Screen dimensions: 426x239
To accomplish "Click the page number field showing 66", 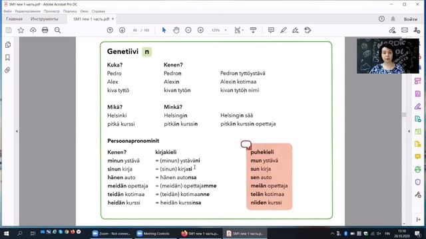I will (135, 31).
